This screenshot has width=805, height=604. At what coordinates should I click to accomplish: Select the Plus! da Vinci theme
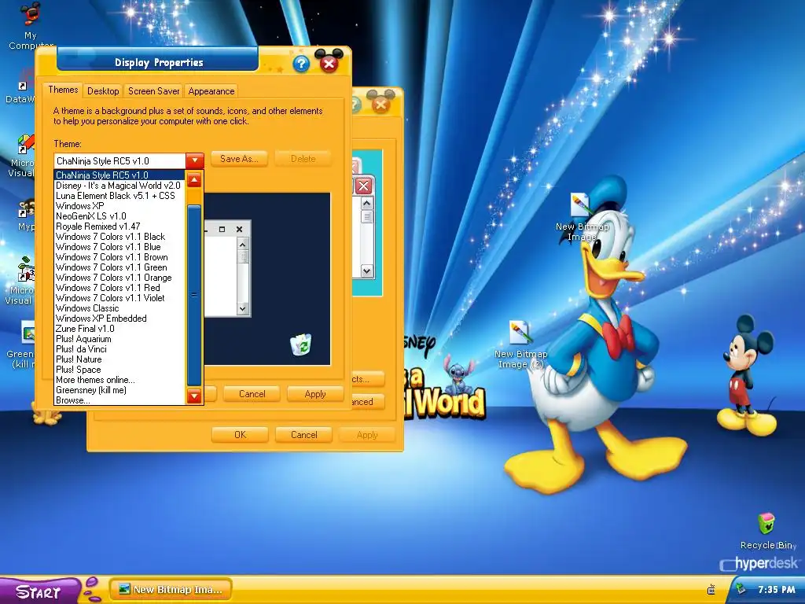(x=119, y=349)
